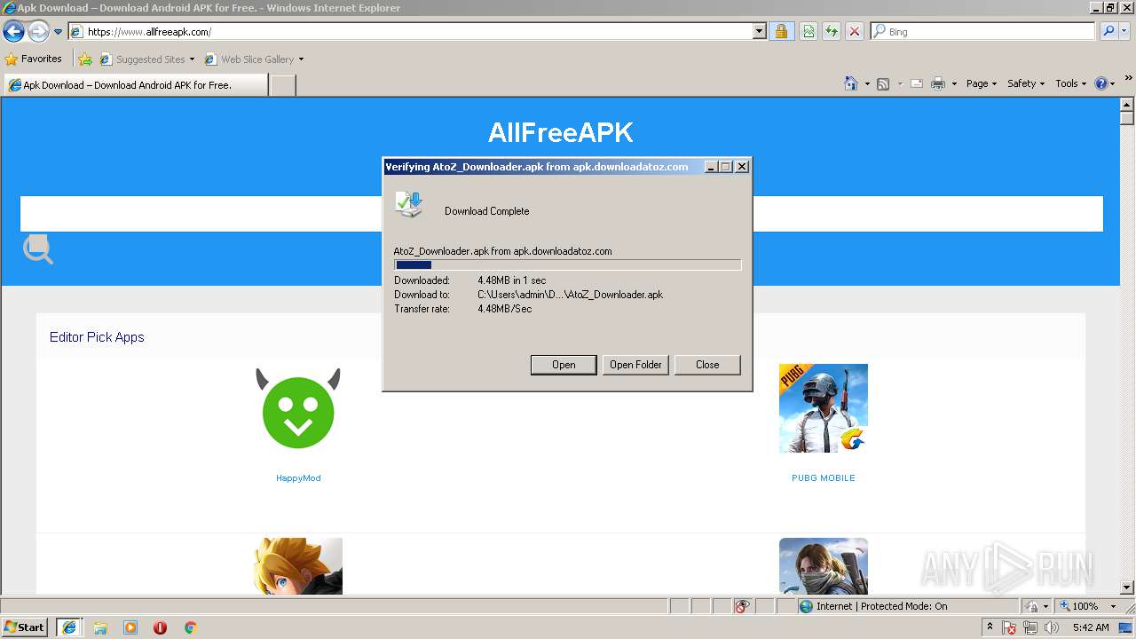Open a new blank tab
The image size is (1136, 639).
pyautogui.click(x=282, y=85)
